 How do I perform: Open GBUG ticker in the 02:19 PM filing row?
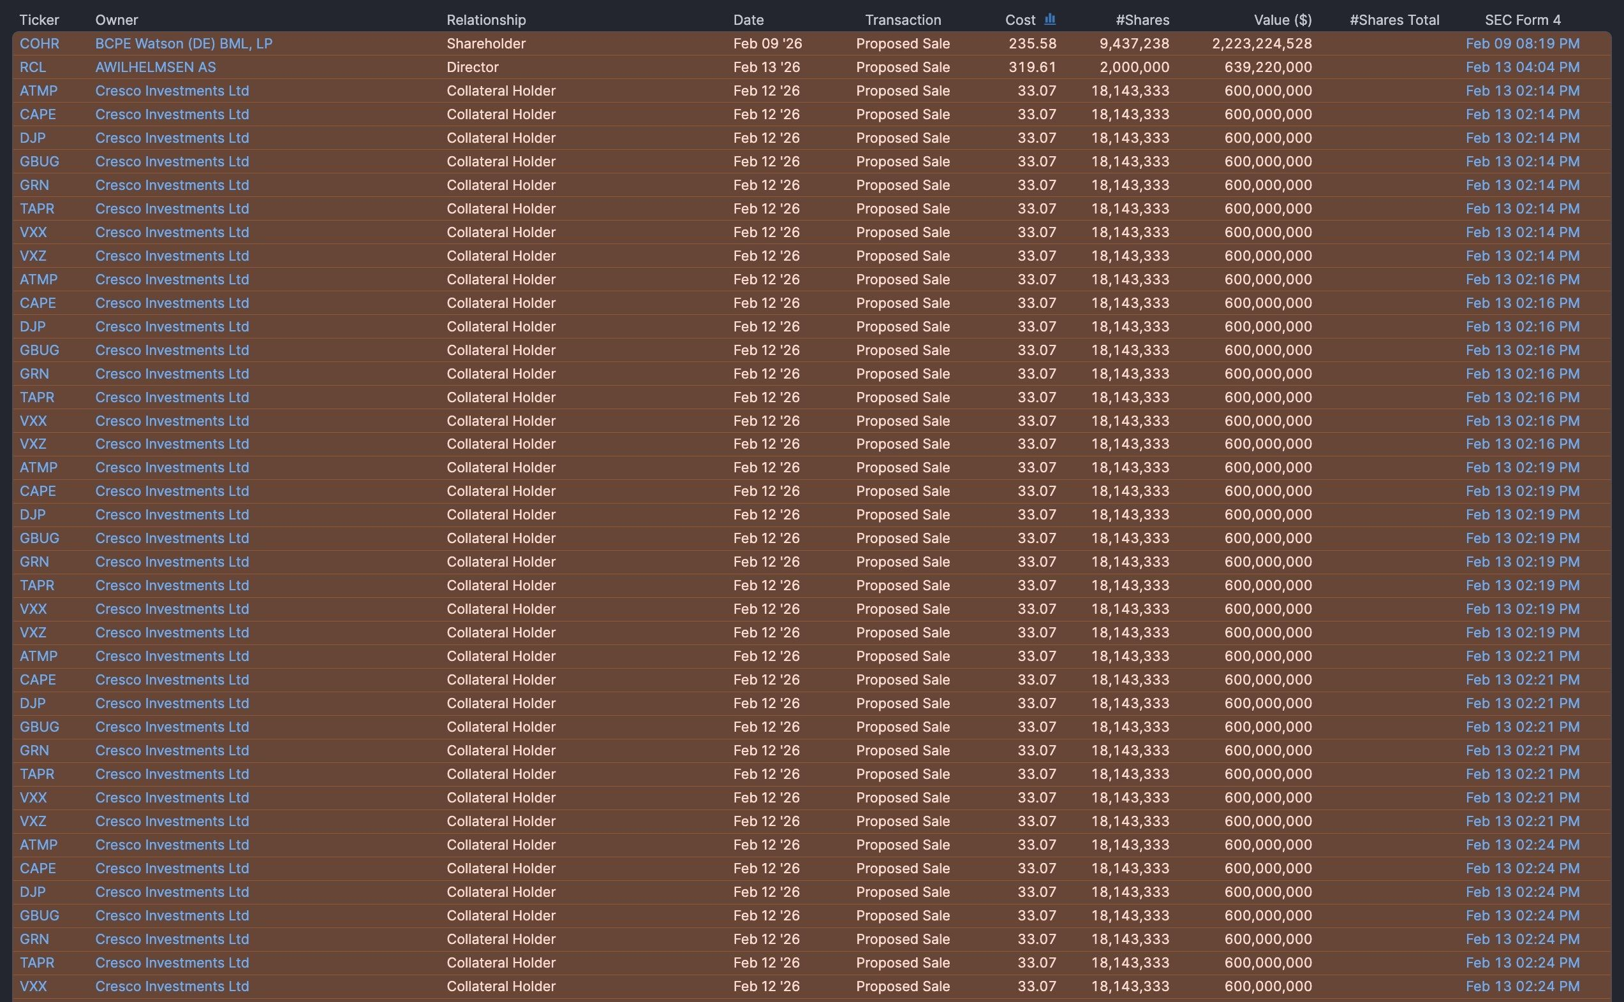coord(39,538)
